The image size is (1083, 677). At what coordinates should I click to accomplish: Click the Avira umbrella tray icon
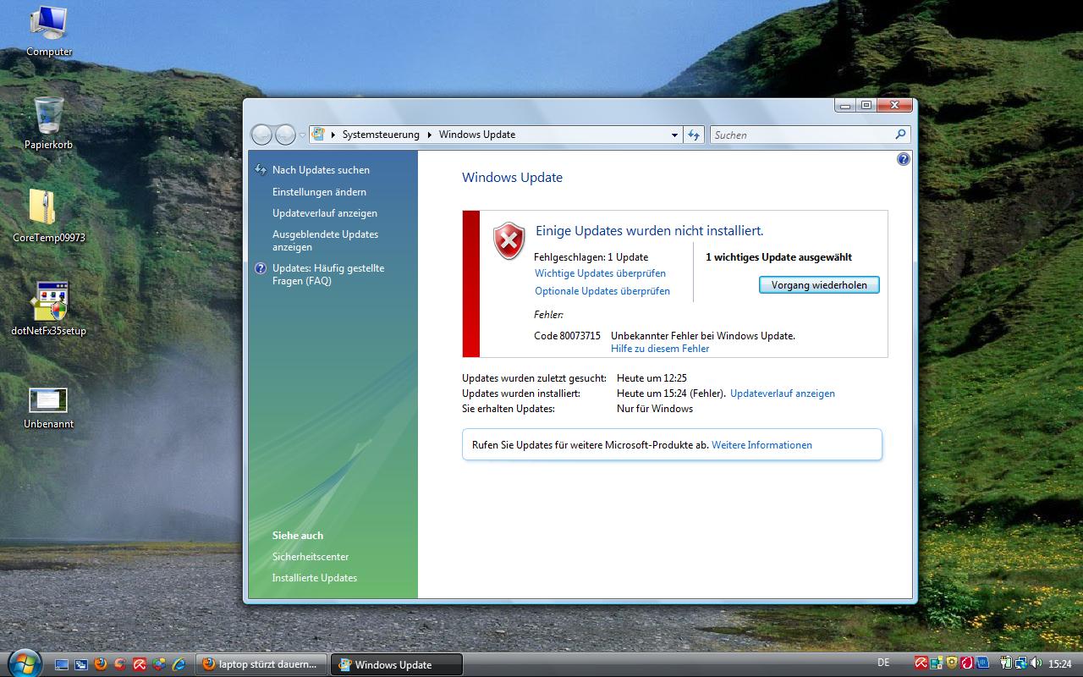921,663
